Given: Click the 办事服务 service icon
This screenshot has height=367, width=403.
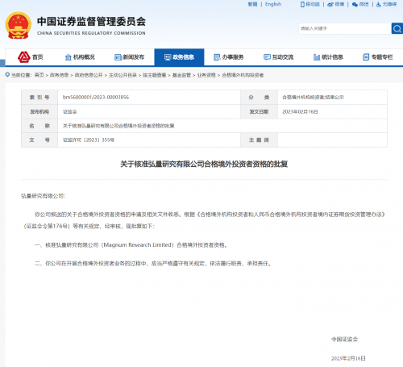Looking at the screenshot, I should coord(217,57).
